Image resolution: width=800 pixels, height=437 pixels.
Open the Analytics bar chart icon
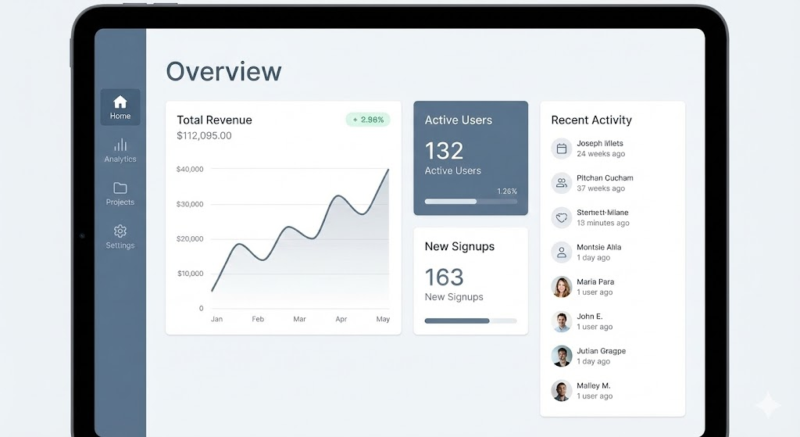coord(120,145)
